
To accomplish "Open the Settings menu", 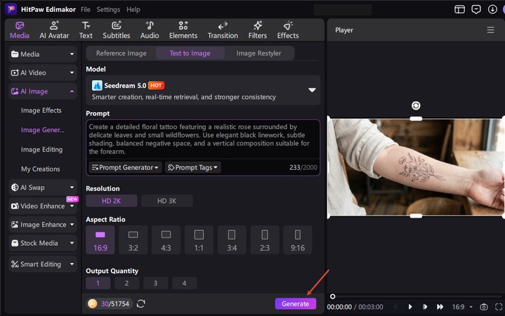I will pos(108,9).
